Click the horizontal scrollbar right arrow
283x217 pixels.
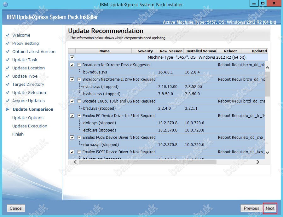(x=258, y=162)
